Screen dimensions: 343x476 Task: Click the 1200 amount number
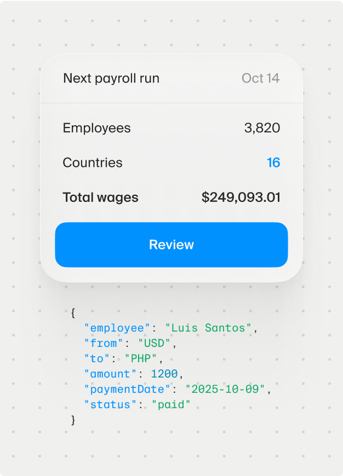click(164, 374)
